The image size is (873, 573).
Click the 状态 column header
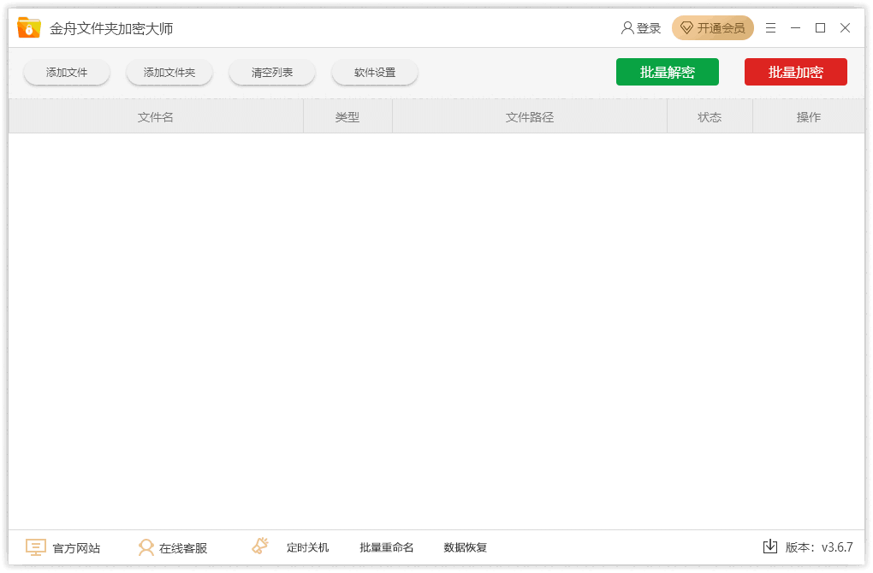pos(710,117)
